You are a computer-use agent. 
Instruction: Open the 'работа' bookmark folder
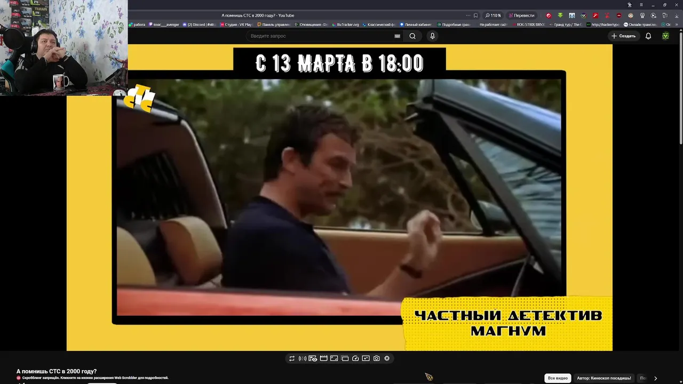[x=138, y=25]
